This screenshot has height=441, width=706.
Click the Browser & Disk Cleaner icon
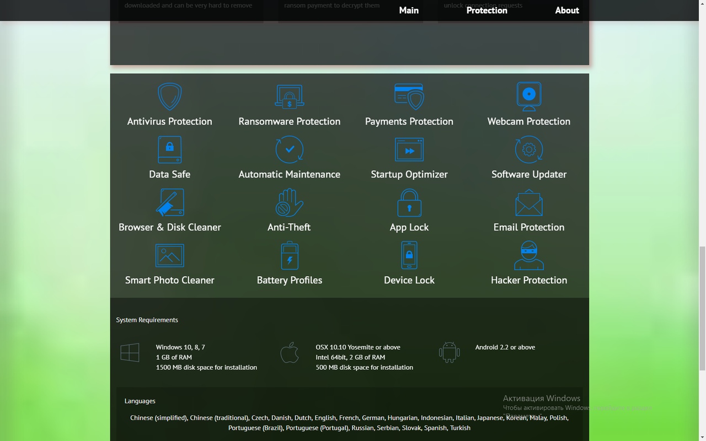pyautogui.click(x=169, y=203)
